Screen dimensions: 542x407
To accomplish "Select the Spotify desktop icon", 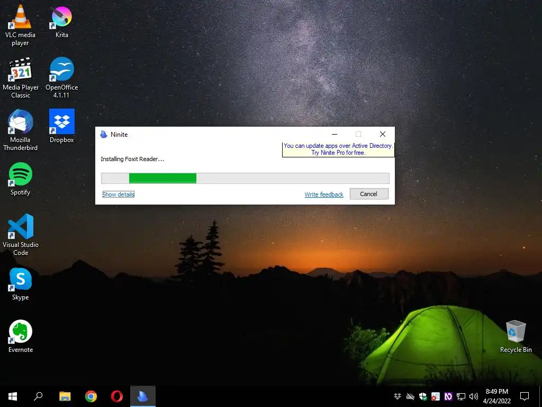I will (x=21, y=179).
